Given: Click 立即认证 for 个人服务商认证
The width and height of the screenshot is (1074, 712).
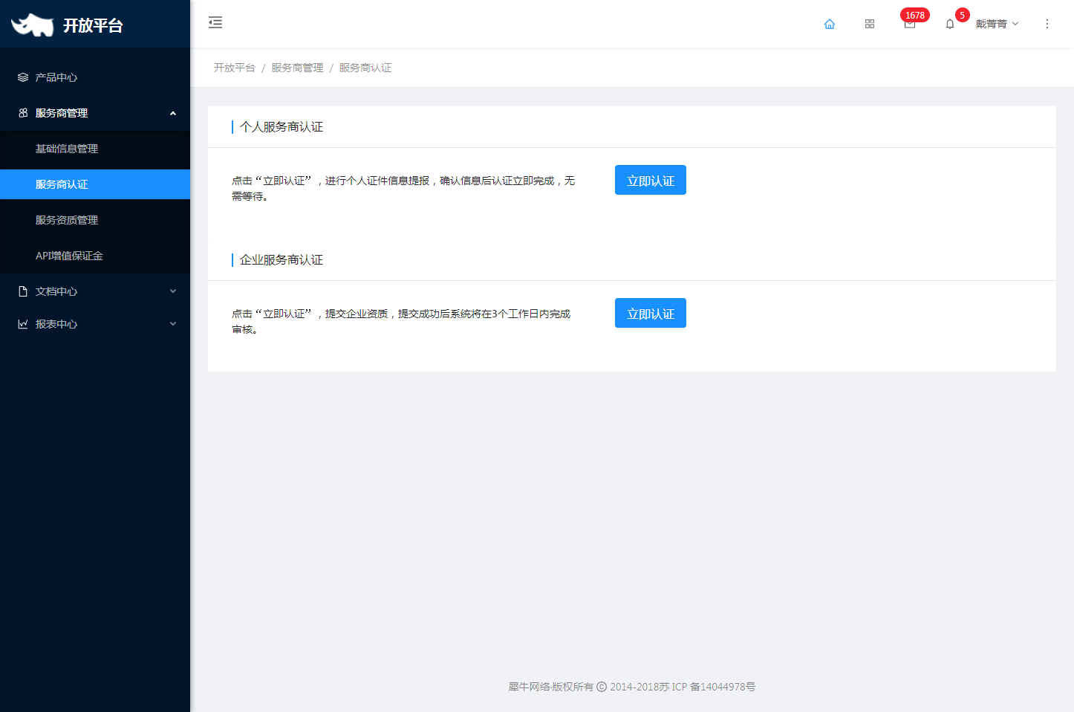Looking at the screenshot, I should pos(651,180).
